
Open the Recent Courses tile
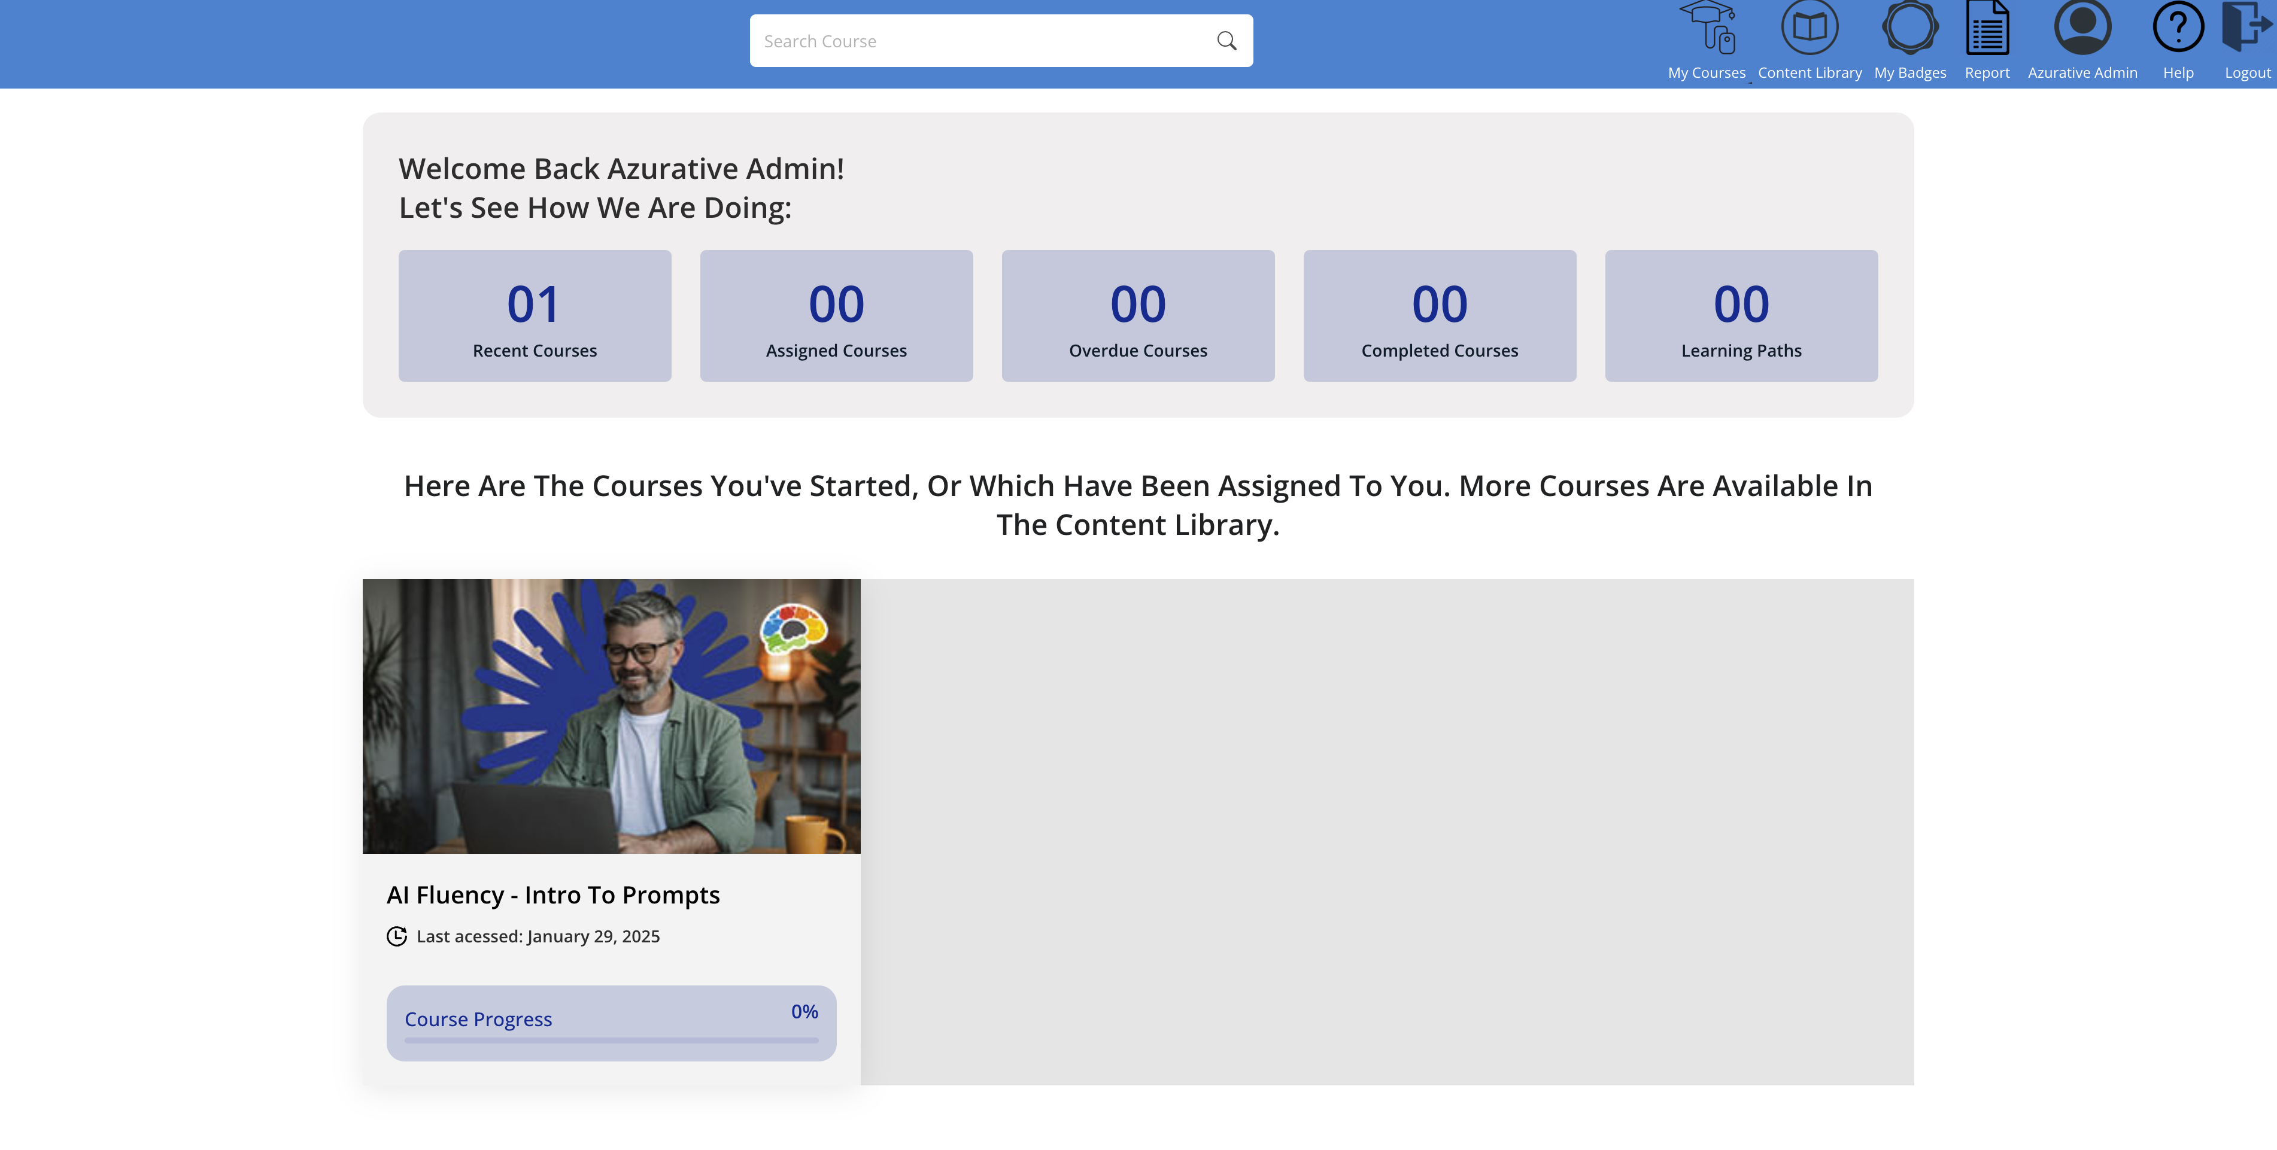pyautogui.click(x=535, y=315)
